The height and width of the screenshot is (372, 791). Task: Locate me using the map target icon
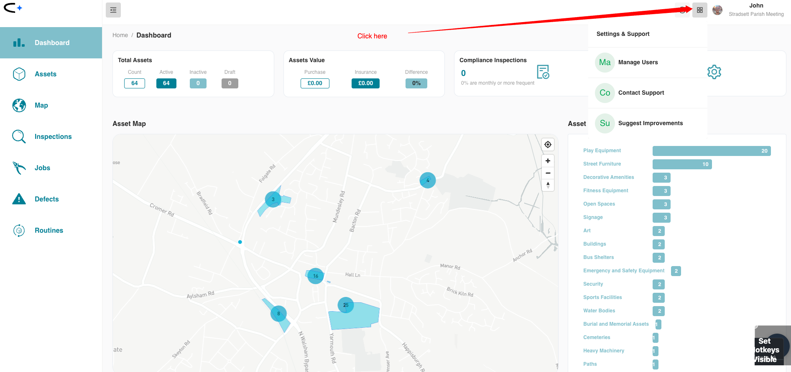pyautogui.click(x=548, y=145)
